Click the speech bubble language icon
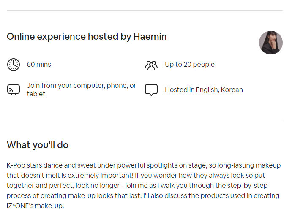 click(151, 90)
